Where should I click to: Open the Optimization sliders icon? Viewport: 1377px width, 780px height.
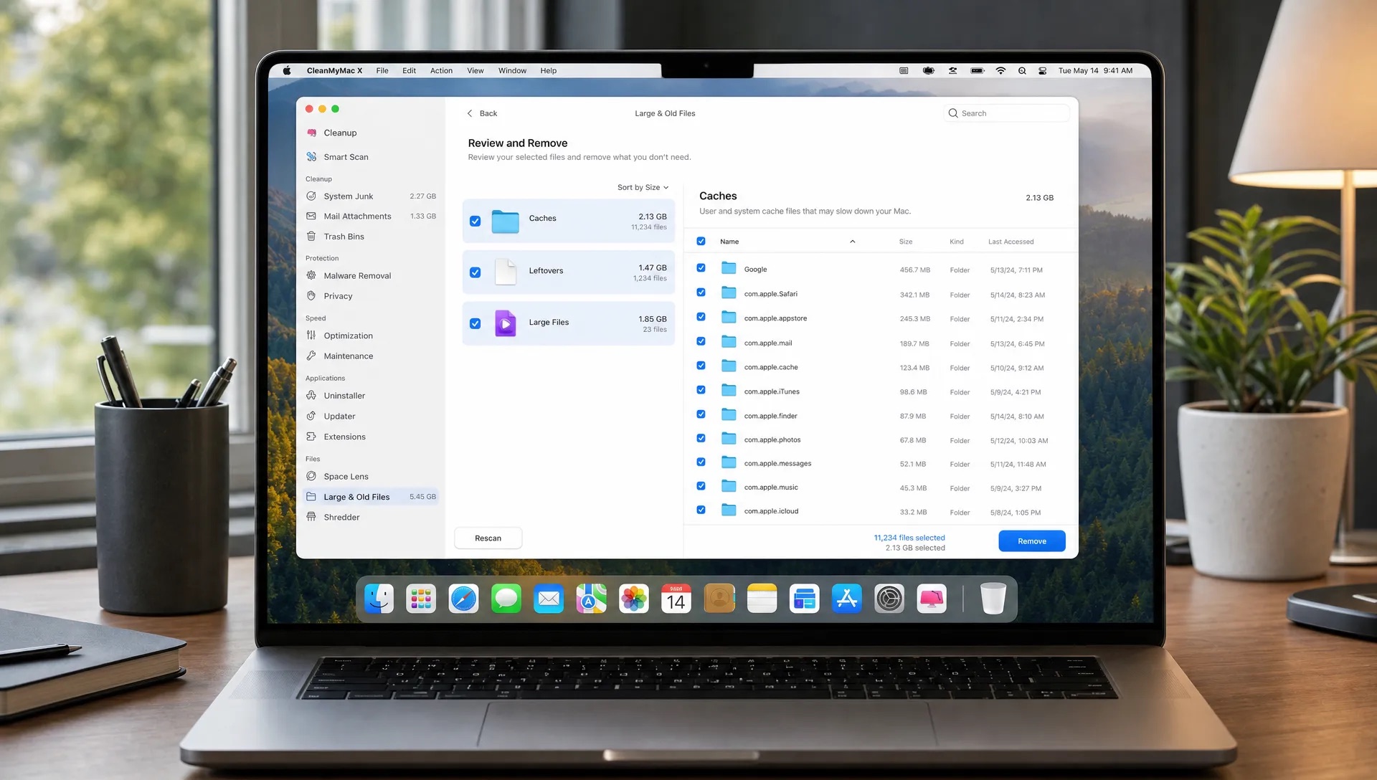tap(311, 336)
